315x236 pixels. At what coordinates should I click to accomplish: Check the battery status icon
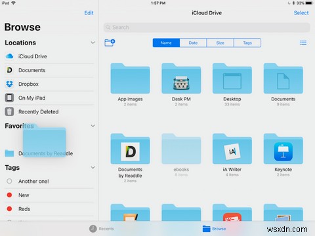click(309, 3)
